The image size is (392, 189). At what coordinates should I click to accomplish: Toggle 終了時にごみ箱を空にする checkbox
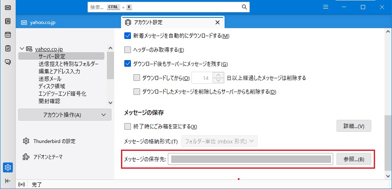pyautogui.click(x=128, y=126)
